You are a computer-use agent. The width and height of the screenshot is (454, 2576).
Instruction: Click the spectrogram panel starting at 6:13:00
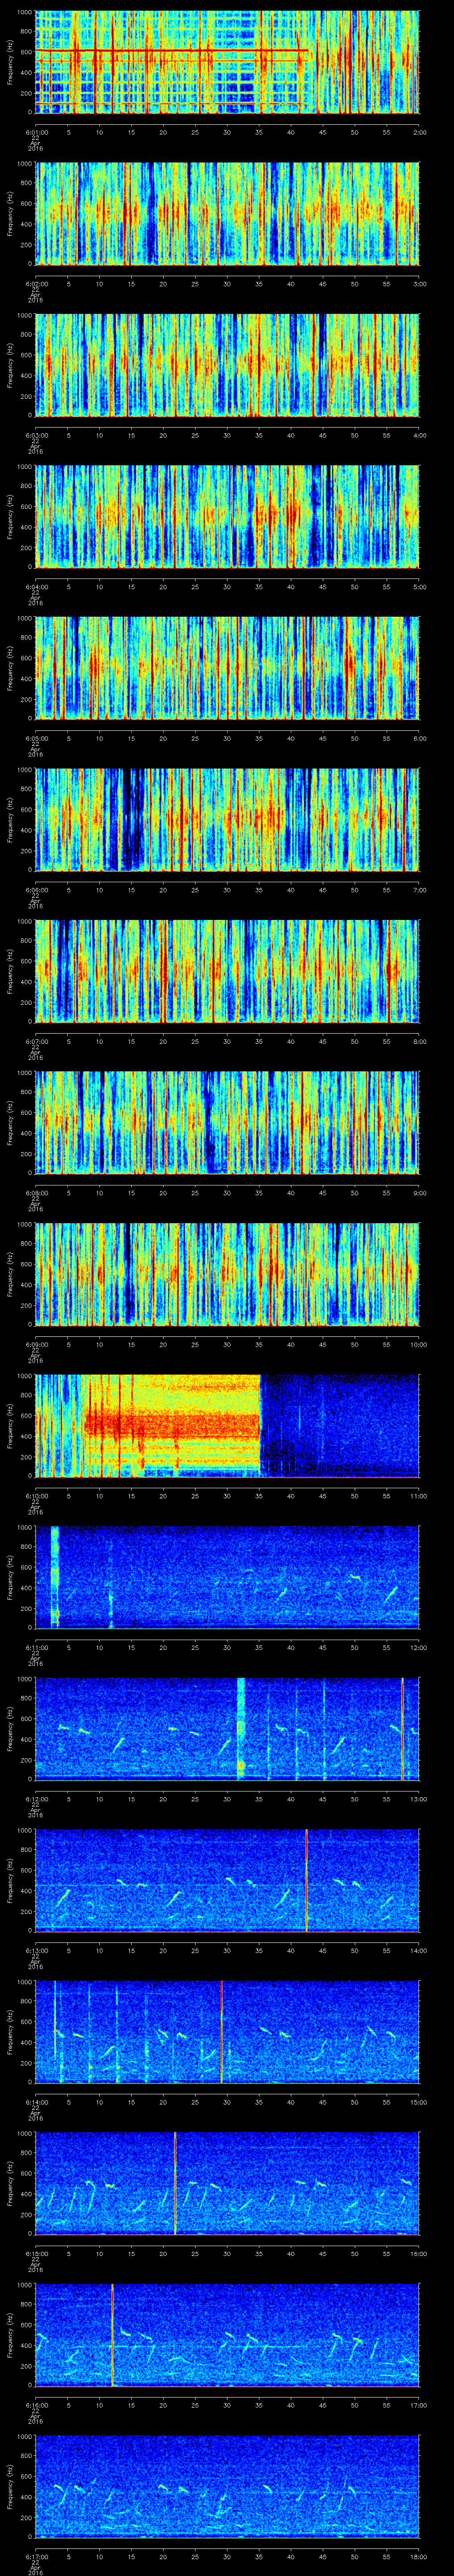(227, 1881)
